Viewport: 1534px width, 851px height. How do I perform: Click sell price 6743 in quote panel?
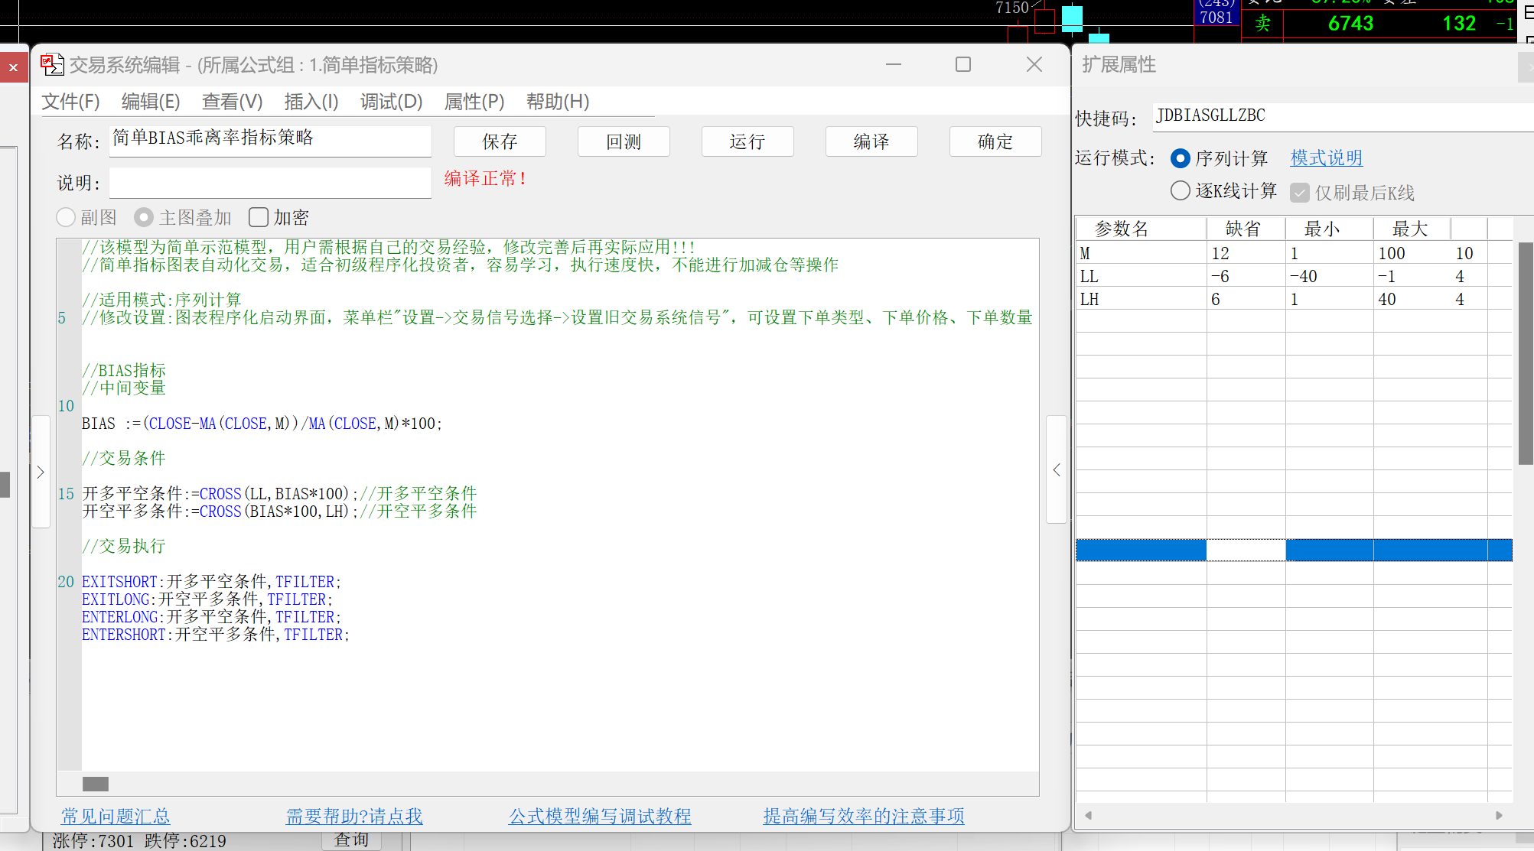[1350, 24]
